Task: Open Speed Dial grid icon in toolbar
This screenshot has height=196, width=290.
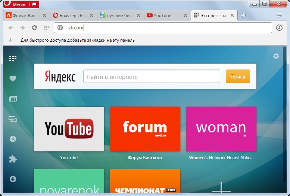Action: point(46,28)
